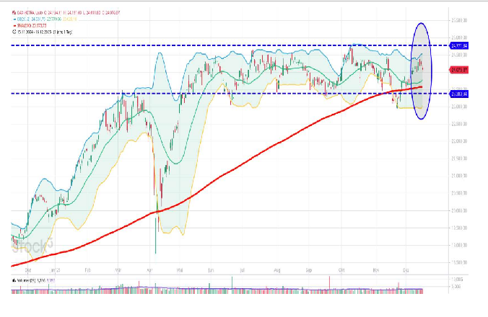Click the Mär label on time axis

click(x=118, y=270)
